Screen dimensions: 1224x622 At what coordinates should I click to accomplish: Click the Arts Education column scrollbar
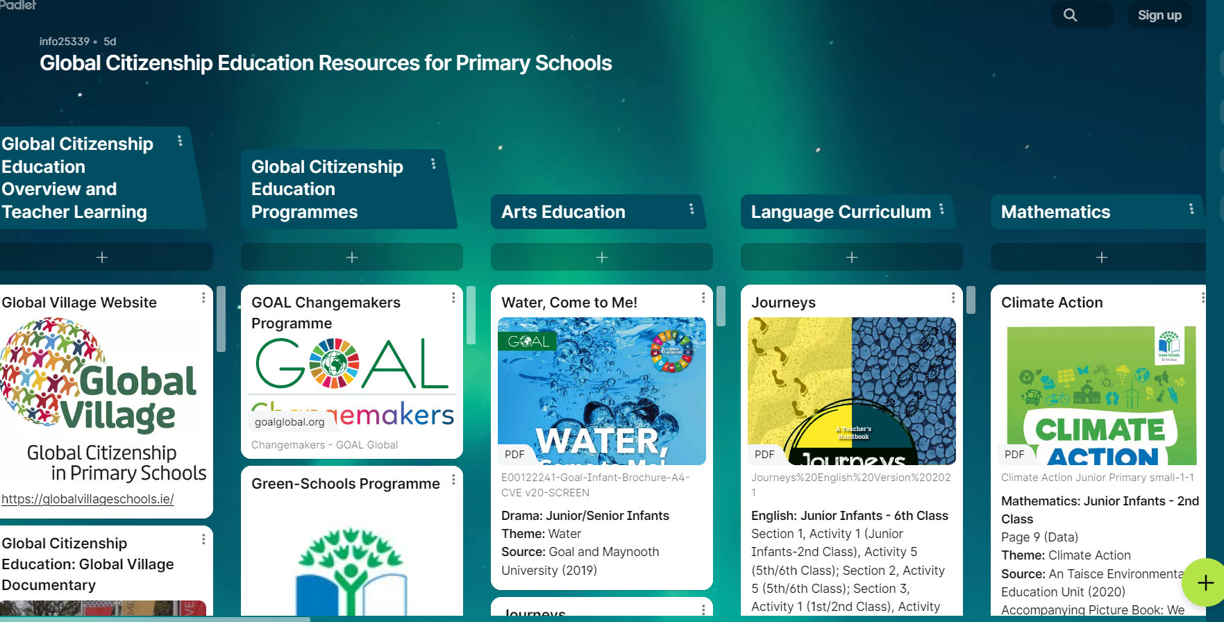[x=721, y=306]
